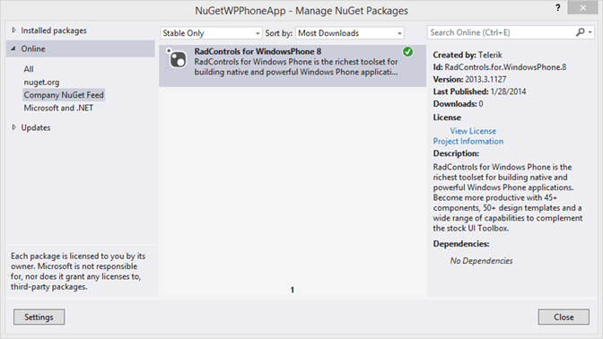Click the search magnifier icon

pyautogui.click(x=580, y=32)
